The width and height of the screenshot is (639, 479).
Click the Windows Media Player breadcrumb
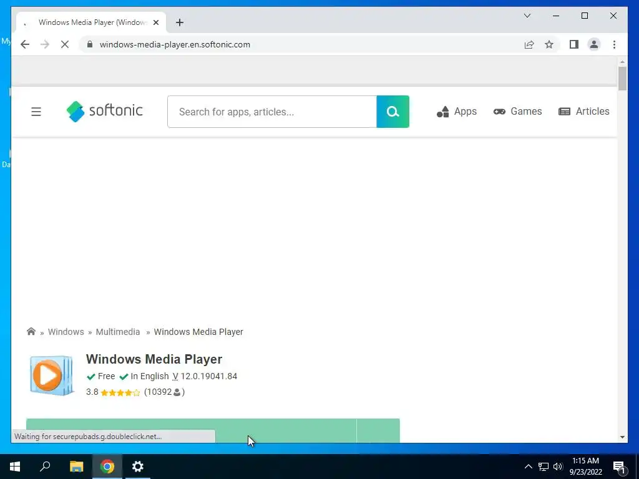198,332
